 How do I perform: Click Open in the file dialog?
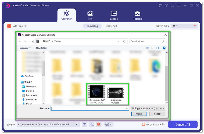[139, 114]
